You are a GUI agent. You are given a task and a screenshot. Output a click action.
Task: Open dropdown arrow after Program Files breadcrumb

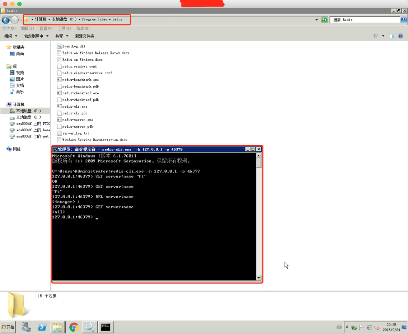[110, 19]
